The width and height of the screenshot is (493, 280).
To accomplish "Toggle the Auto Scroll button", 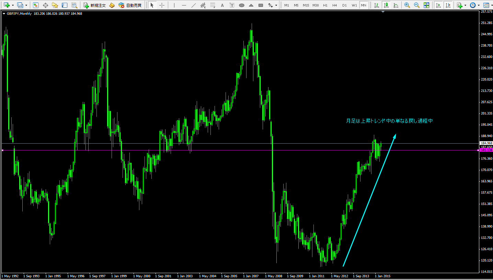I will click(438, 5).
